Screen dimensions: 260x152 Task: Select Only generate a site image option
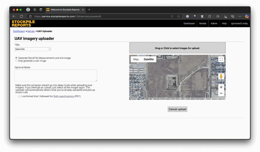pyautogui.click(x=16, y=61)
